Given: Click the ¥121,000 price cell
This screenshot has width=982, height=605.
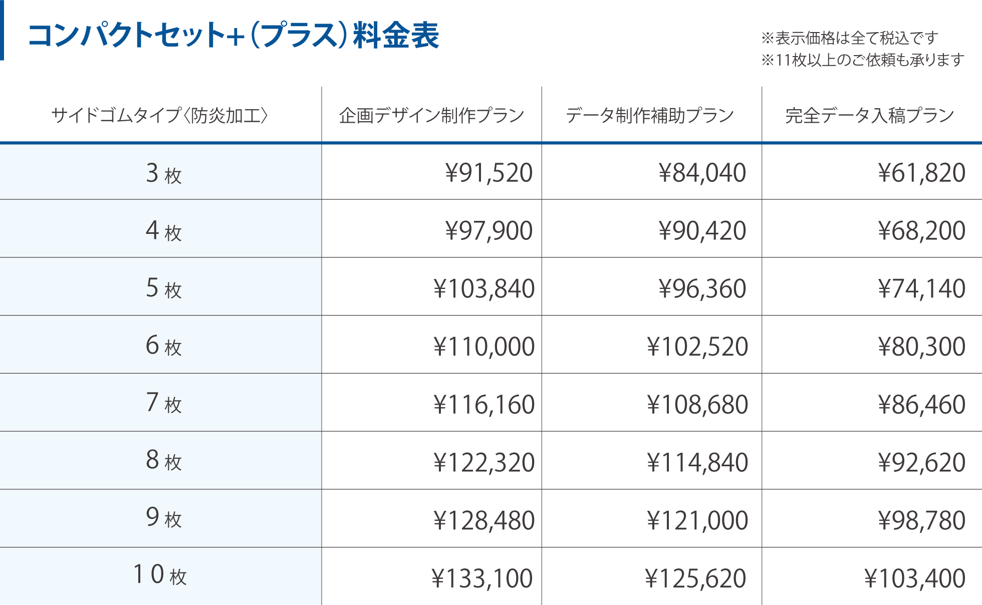Looking at the screenshot, I should click(697, 520).
